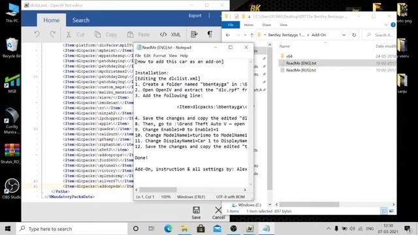Screen dimensions: 418x235
Task: Click the Paste clipboard icon
Action: point(130,35)
